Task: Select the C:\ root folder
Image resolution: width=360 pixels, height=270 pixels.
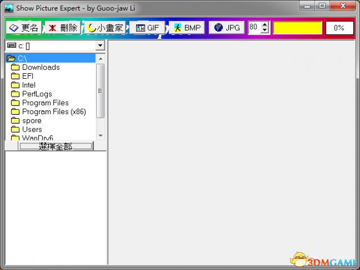Action: 51,58
